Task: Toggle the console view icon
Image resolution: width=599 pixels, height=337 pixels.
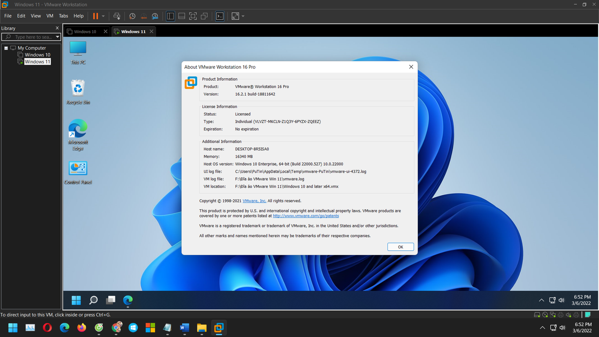Action: (x=219, y=16)
